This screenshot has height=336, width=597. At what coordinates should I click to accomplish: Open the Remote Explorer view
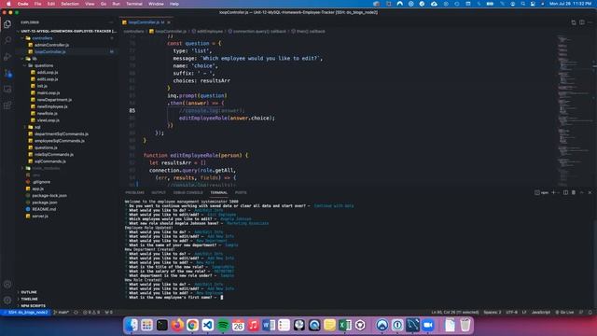click(x=7, y=90)
